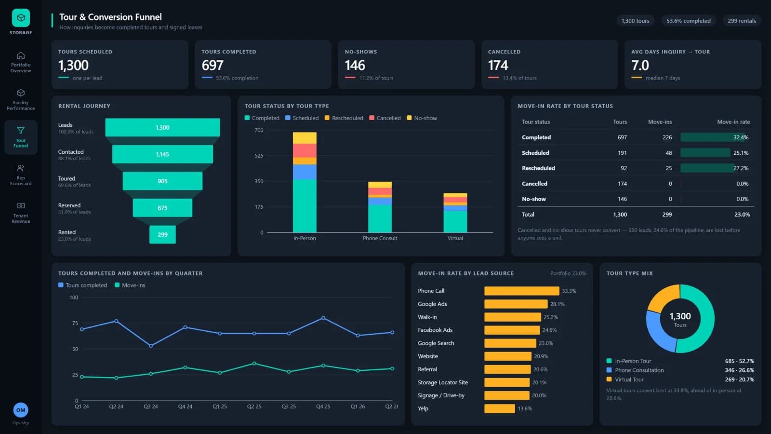
Task: Click the Virtual Tour legend swatch
Action: (609, 379)
